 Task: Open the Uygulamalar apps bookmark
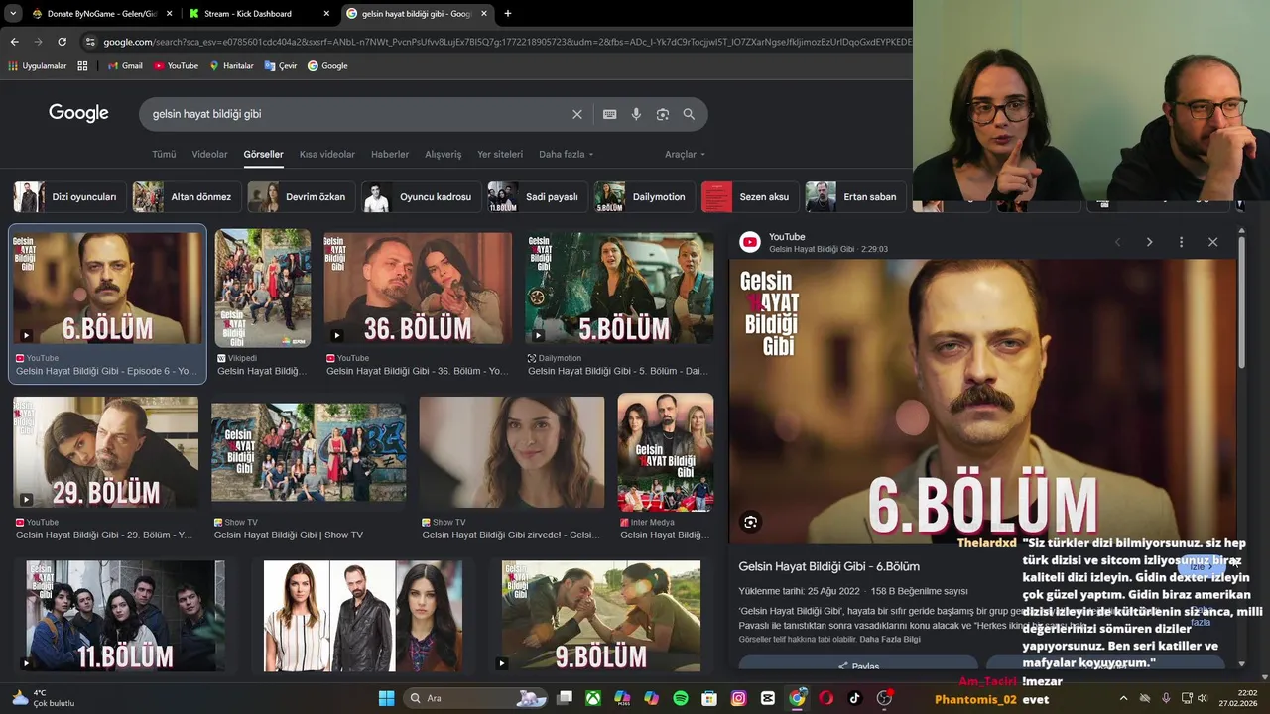tap(38, 66)
